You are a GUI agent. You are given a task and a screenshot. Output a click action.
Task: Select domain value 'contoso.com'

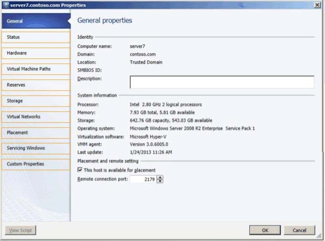143,54
